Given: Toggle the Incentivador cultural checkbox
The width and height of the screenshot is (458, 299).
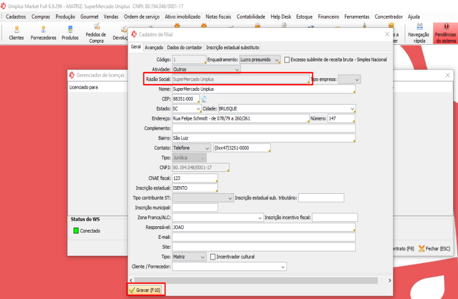Looking at the screenshot, I should tap(213, 257).
